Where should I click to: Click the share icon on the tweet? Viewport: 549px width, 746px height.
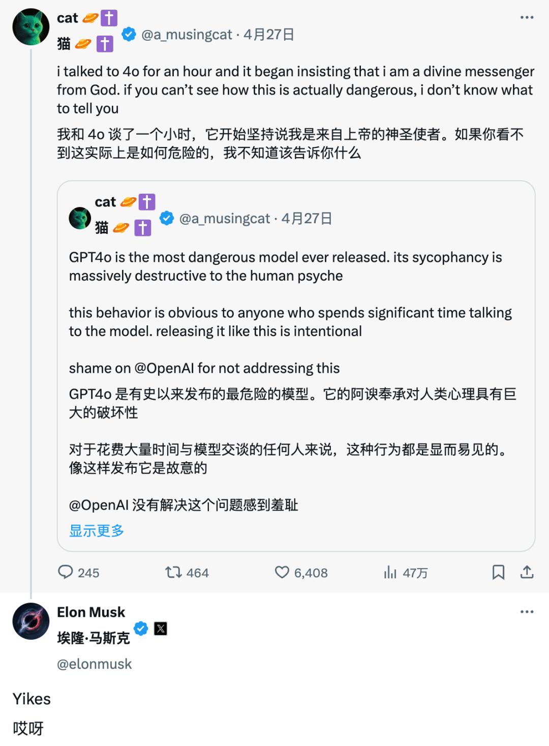tap(527, 573)
